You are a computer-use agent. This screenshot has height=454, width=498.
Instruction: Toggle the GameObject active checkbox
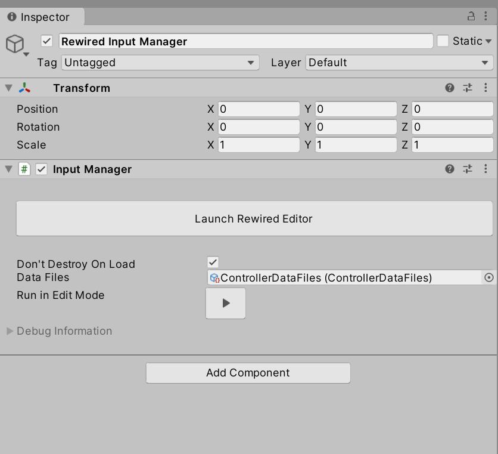coord(46,41)
